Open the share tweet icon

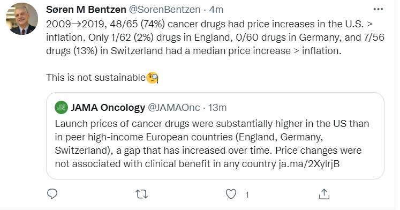(x=324, y=194)
